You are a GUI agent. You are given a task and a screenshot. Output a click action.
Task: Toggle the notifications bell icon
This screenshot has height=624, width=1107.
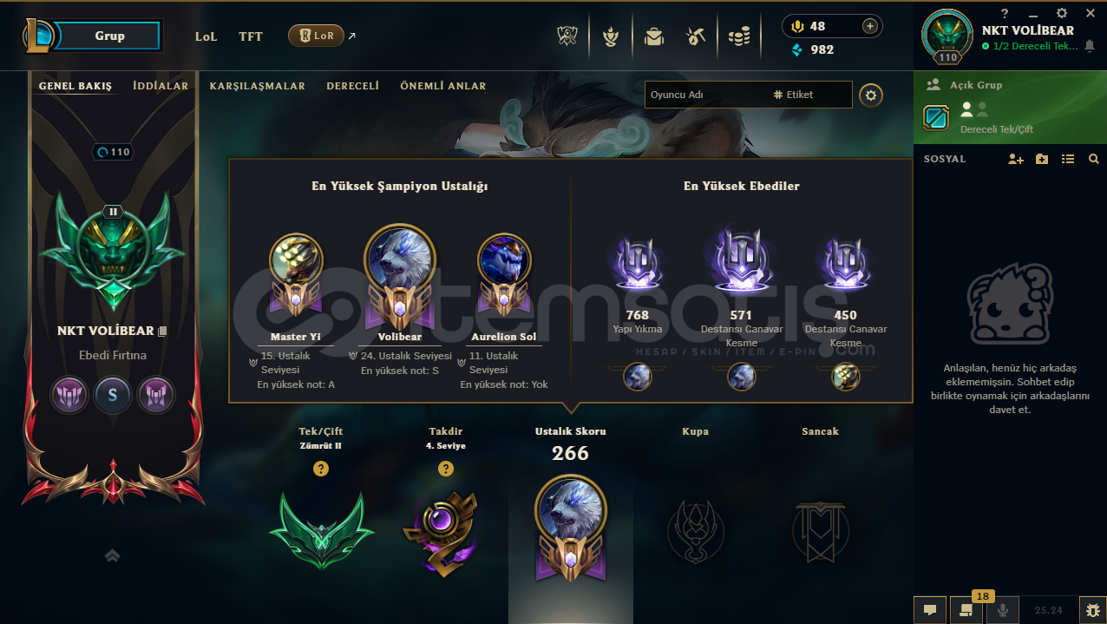click(1090, 46)
